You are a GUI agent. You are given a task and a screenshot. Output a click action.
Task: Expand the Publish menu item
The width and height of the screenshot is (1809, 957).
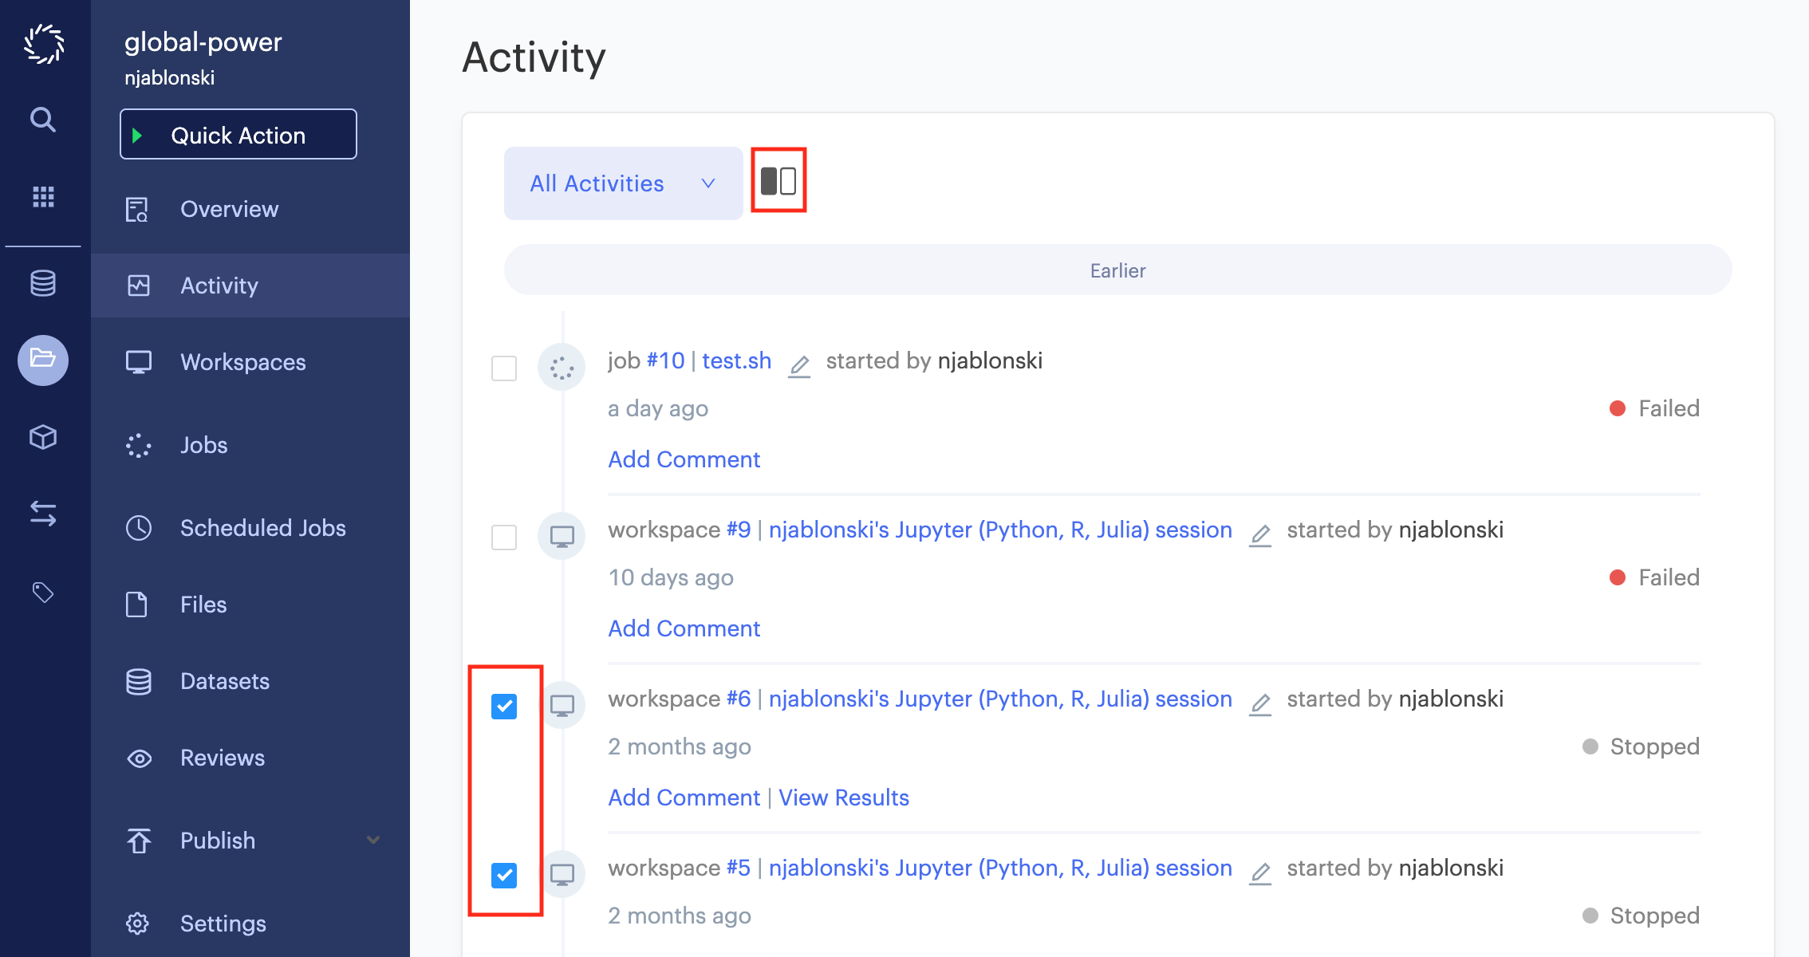[x=381, y=841]
